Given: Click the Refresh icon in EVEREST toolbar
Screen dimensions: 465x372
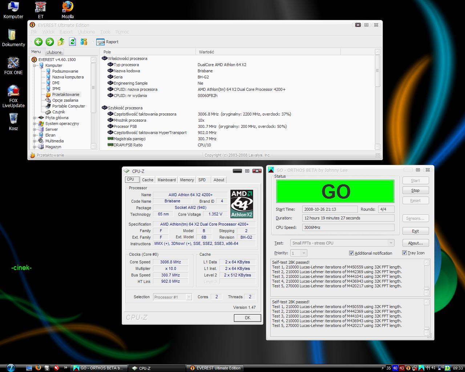Looking at the screenshot, I should [72, 42].
